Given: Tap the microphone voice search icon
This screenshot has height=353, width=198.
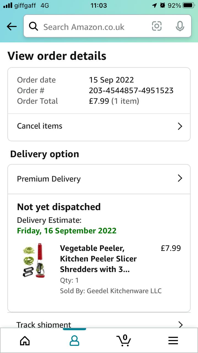Looking at the screenshot, I should [x=180, y=26].
